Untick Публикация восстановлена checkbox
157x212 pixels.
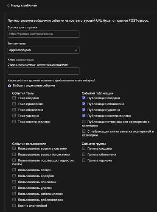[84, 116]
